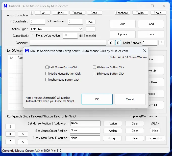The image size is (172, 156).
Task: Click the Delete All button in the main window
Action: (x=156, y=105)
